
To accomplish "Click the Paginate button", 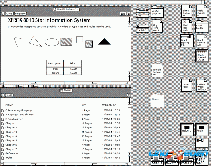I will pyautogui.click(x=20, y=14).
